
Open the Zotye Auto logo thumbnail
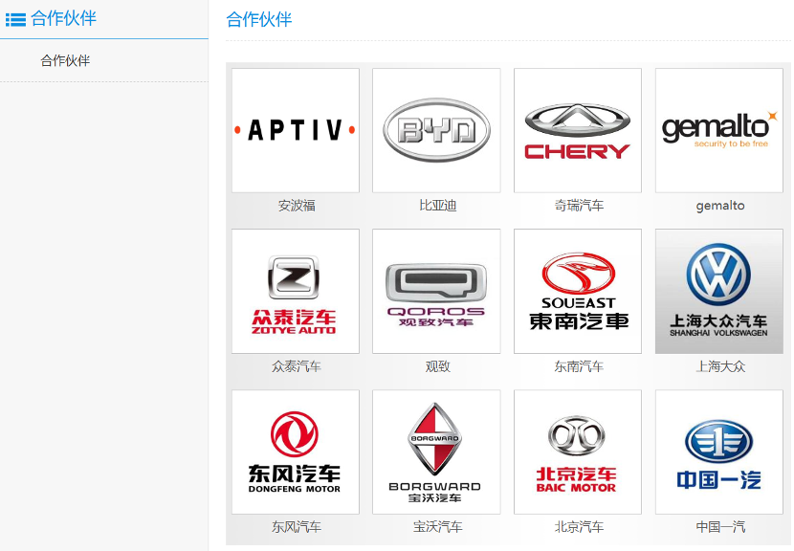tap(296, 291)
